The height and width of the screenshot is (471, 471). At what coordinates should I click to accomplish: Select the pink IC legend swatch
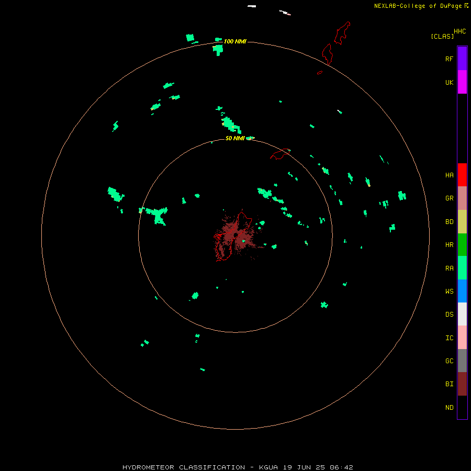click(x=462, y=338)
